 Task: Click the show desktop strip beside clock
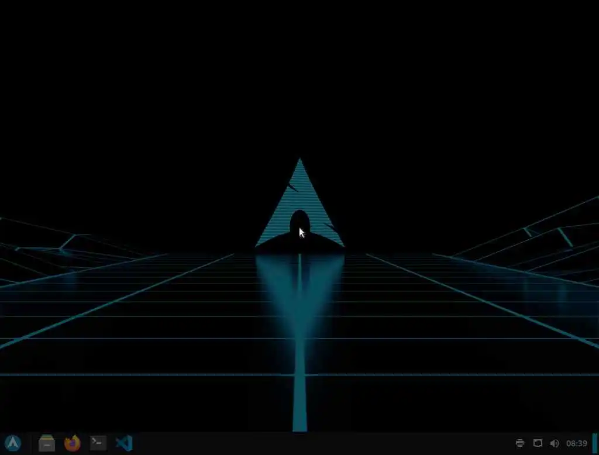coord(595,443)
